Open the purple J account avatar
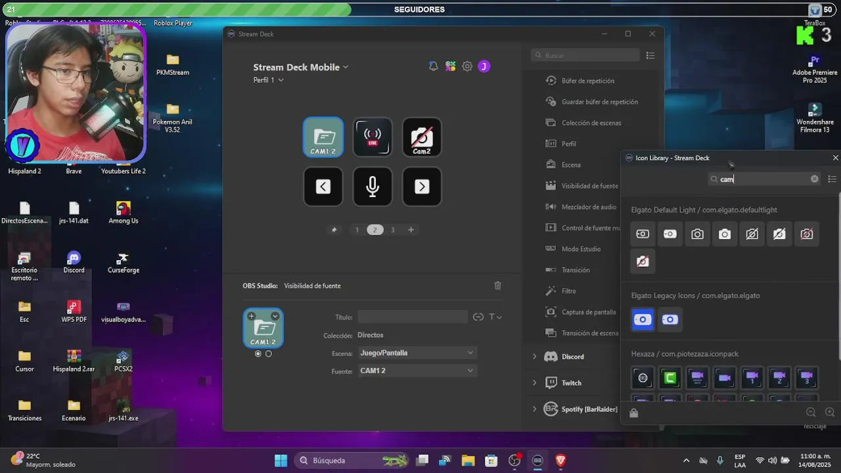This screenshot has height=473, width=841. [484, 66]
